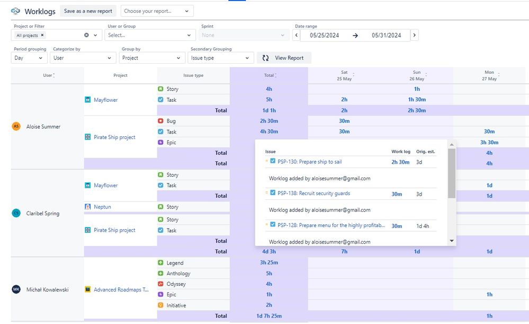The height and width of the screenshot is (324, 529).
Task: Sort the Sat 25 May column
Action: pyautogui.click(x=353, y=75)
